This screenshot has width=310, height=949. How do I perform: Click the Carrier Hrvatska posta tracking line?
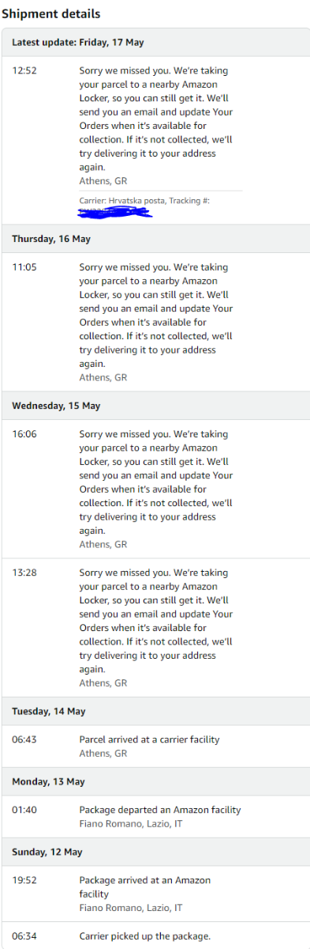tap(144, 201)
